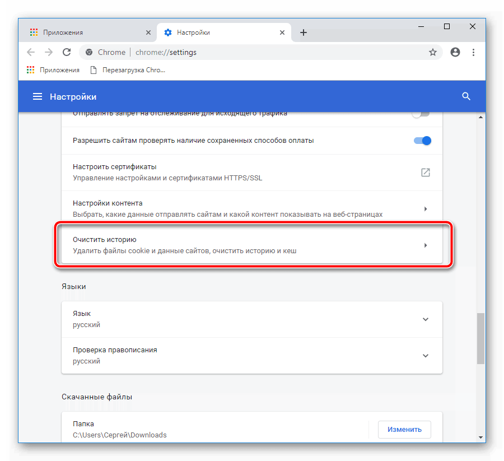Viewport: 504px width, 461px height.
Task: Disable saved payment methods check toggle
Action: (x=422, y=141)
